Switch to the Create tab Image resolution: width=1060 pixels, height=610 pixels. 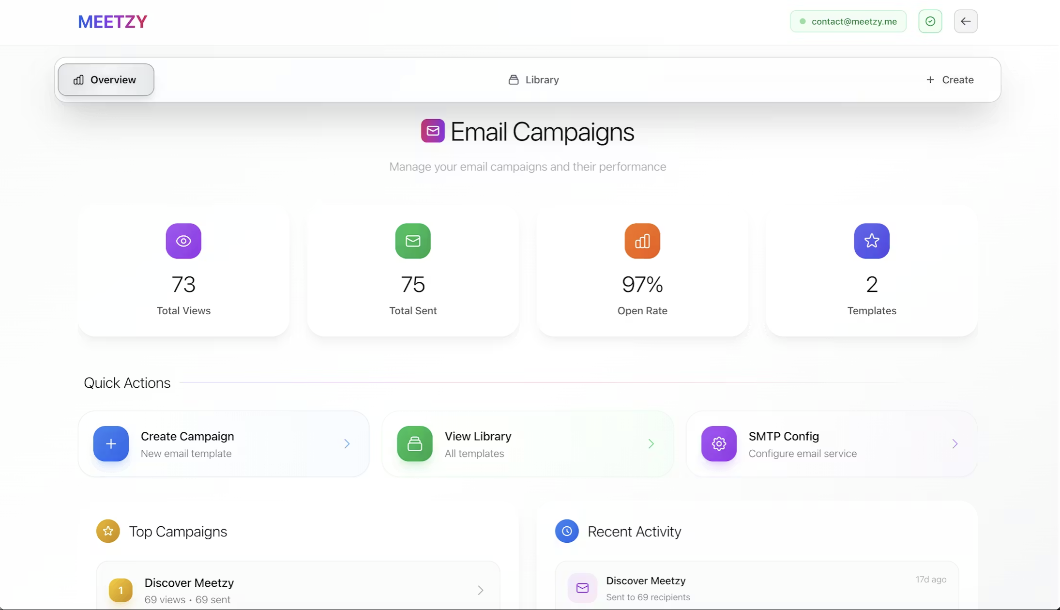pyautogui.click(x=950, y=80)
